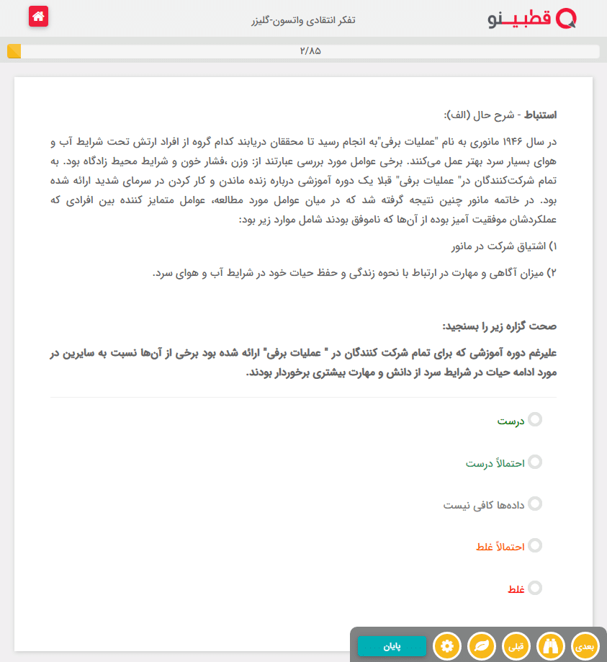Go to the home page icon

38,17
